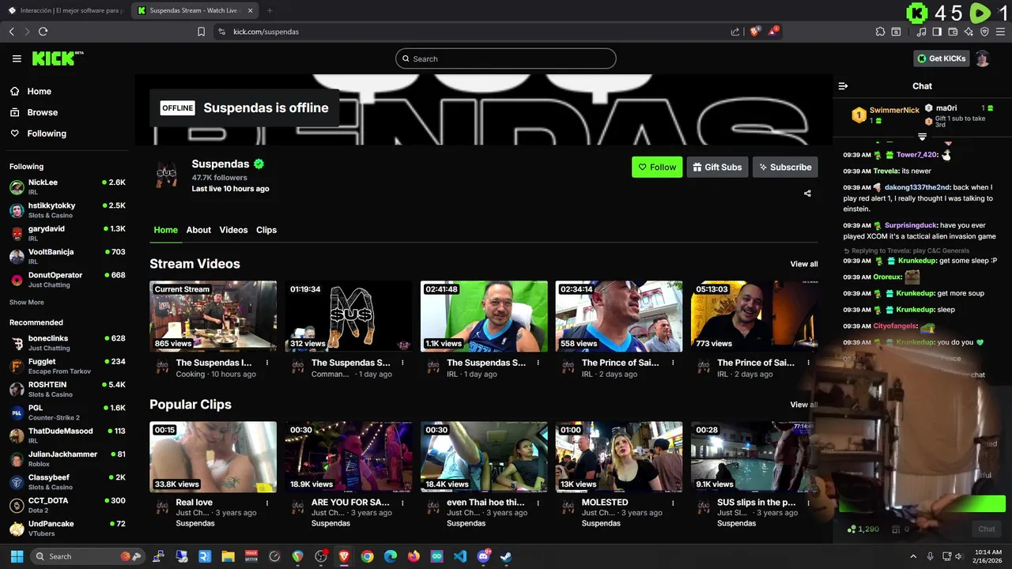Switch to the Clips tab

(x=266, y=230)
